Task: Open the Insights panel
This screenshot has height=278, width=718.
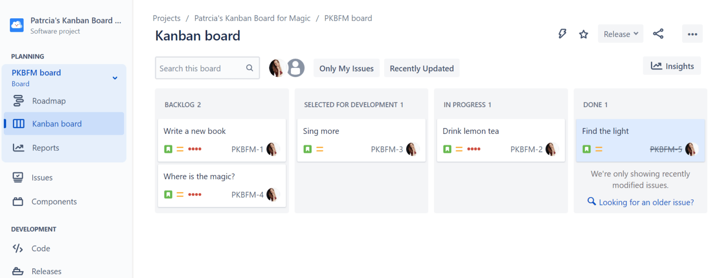Action: [672, 66]
